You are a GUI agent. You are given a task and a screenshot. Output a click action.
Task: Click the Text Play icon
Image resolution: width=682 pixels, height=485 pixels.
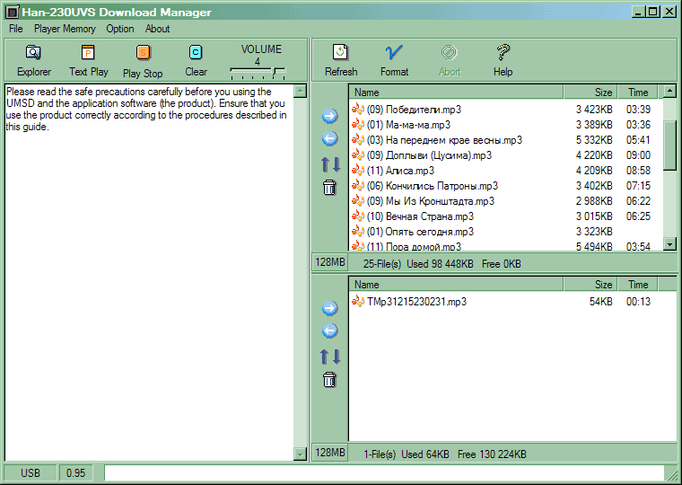click(x=88, y=53)
